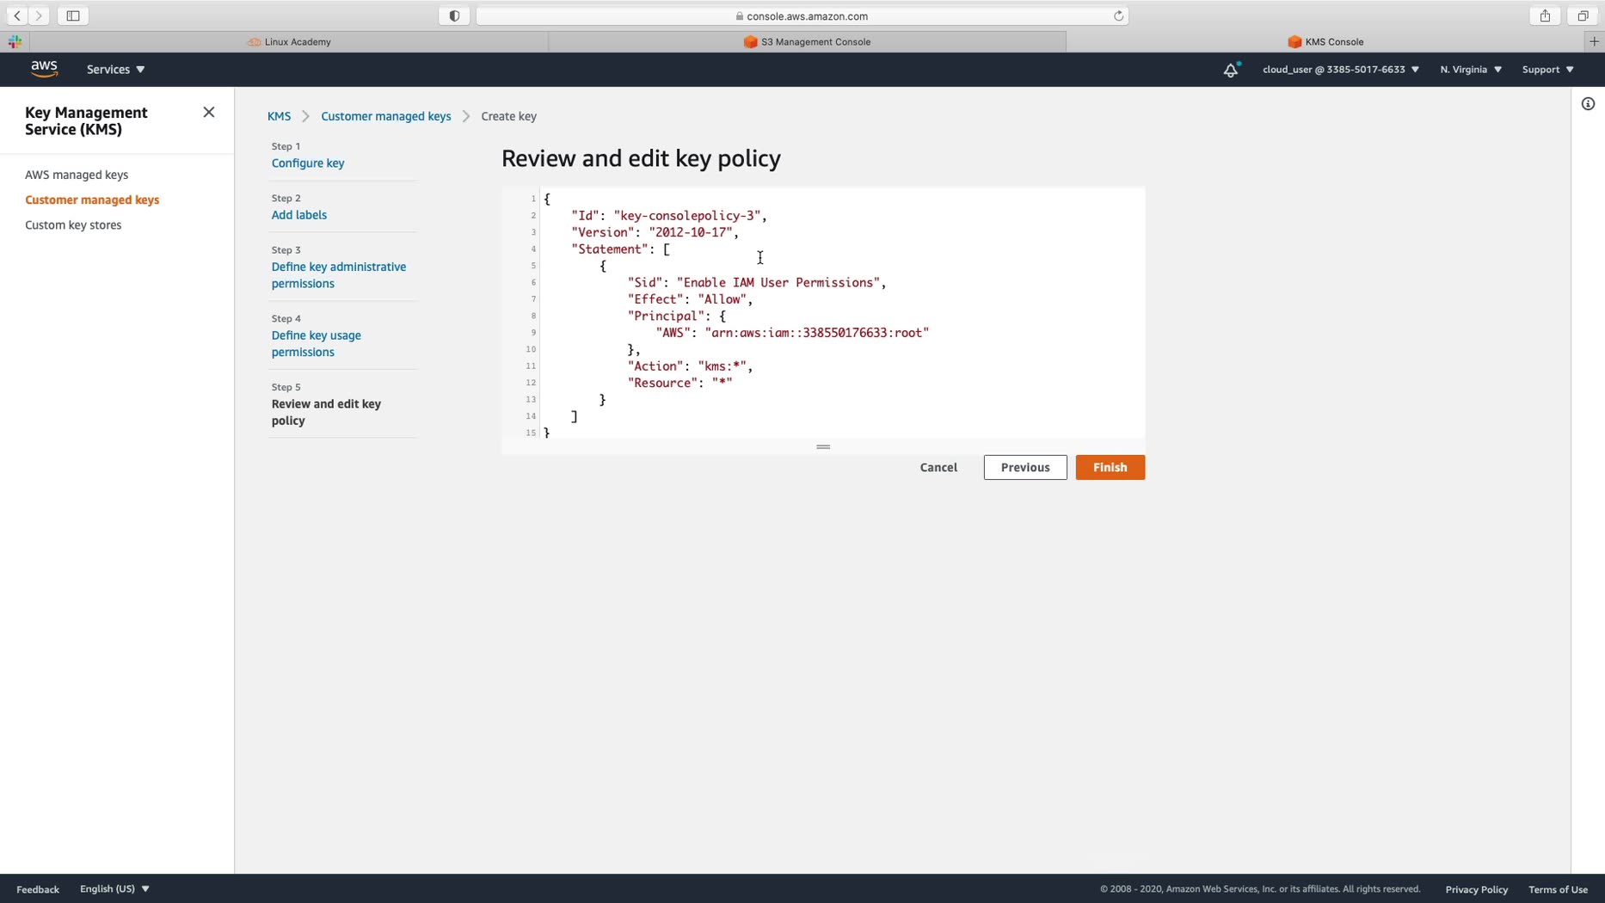This screenshot has height=903, width=1605.
Task: Open the Privacy Policy link
Action: pyautogui.click(x=1476, y=889)
